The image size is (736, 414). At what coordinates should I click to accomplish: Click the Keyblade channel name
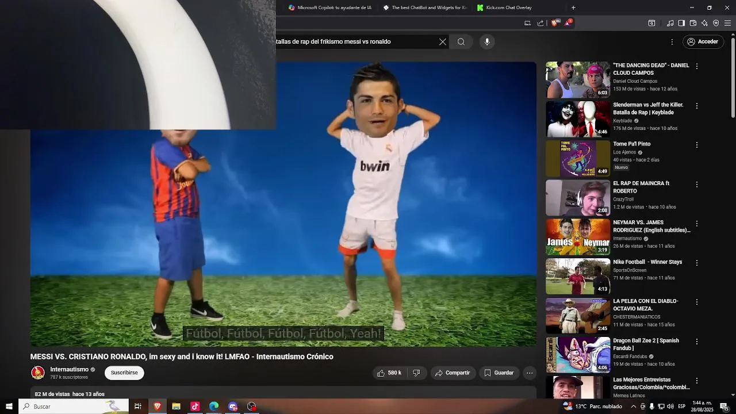coord(622,121)
